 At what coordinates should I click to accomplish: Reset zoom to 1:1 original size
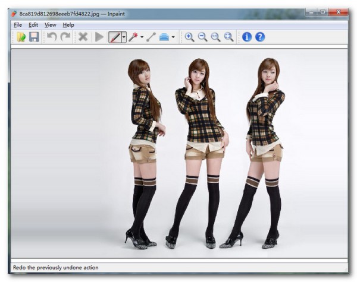click(x=215, y=37)
